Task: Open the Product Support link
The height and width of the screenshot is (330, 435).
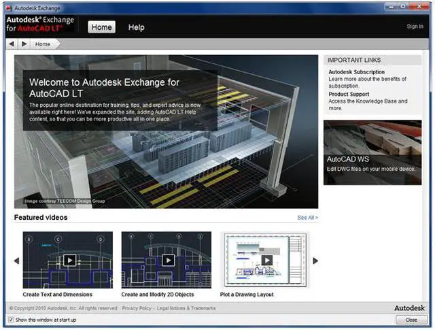Action: [349, 94]
